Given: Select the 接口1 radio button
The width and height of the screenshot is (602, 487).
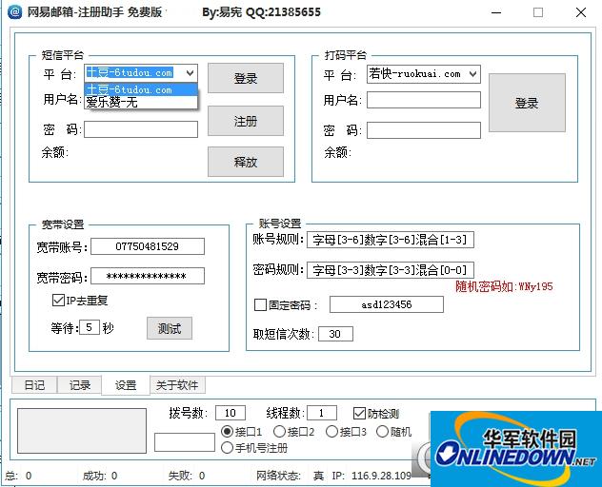Looking at the screenshot, I should (227, 432).
